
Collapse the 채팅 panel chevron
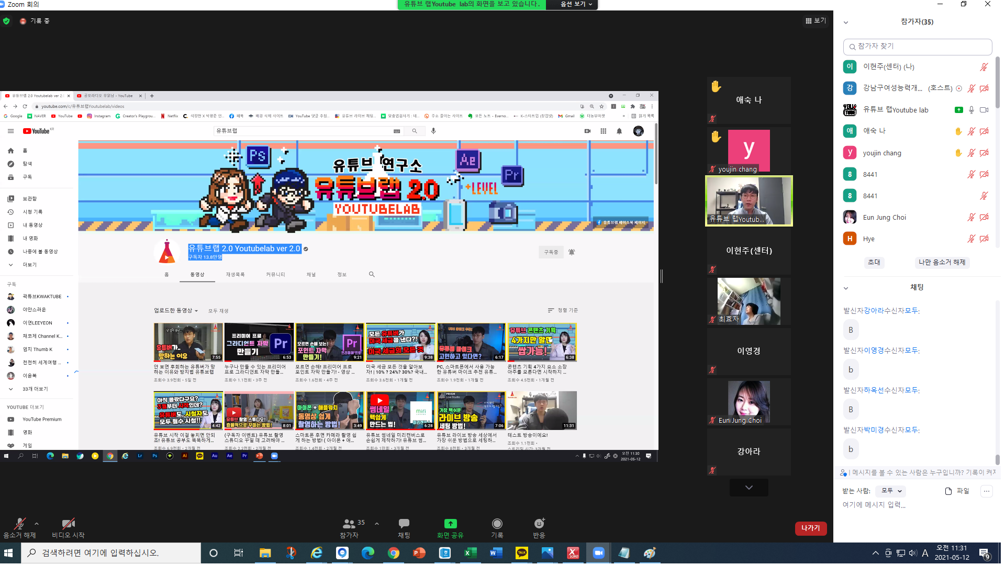click(846, 288)
